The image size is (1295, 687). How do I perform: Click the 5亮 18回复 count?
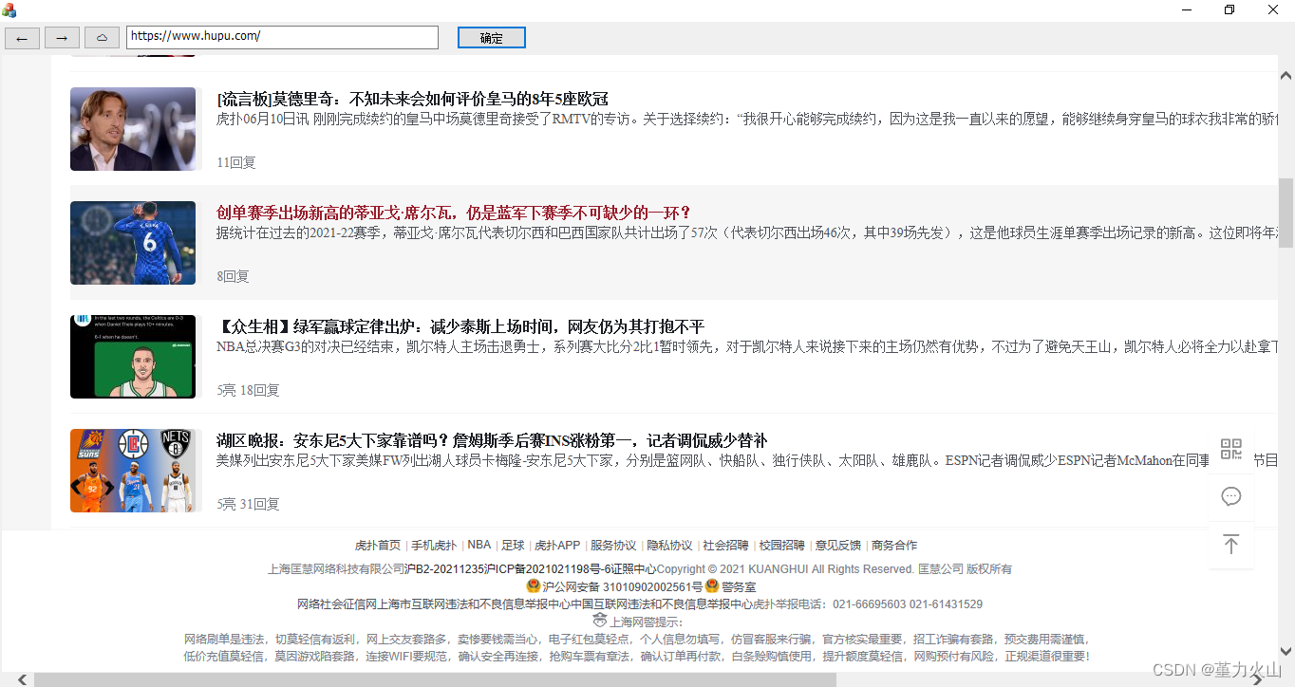click(248, 390)
